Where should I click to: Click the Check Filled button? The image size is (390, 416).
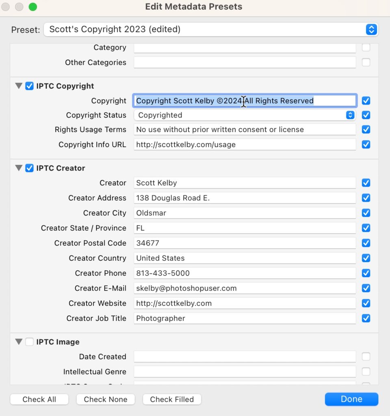tap(172, 399)
